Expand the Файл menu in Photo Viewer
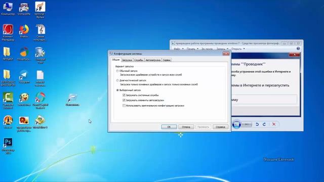 coord(179,49)
